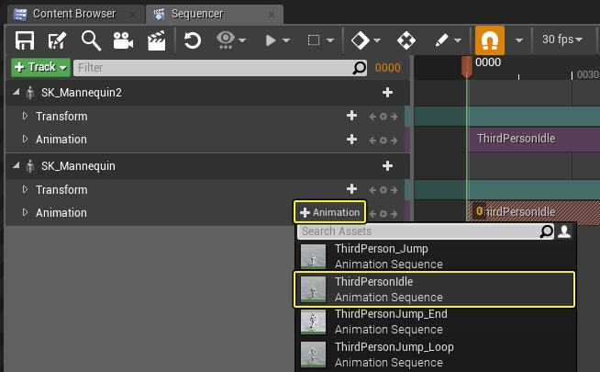The height and width of the screenshot is (372, 600).
Task: Toggle auto-key four-diamond icon
Action: coord(406,40)
